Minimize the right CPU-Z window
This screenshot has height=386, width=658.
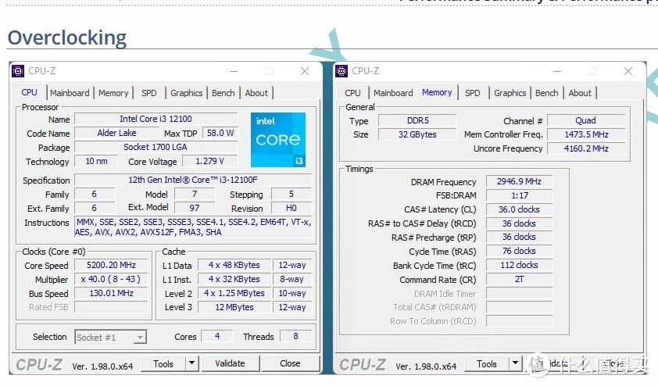tap(557, 71)
